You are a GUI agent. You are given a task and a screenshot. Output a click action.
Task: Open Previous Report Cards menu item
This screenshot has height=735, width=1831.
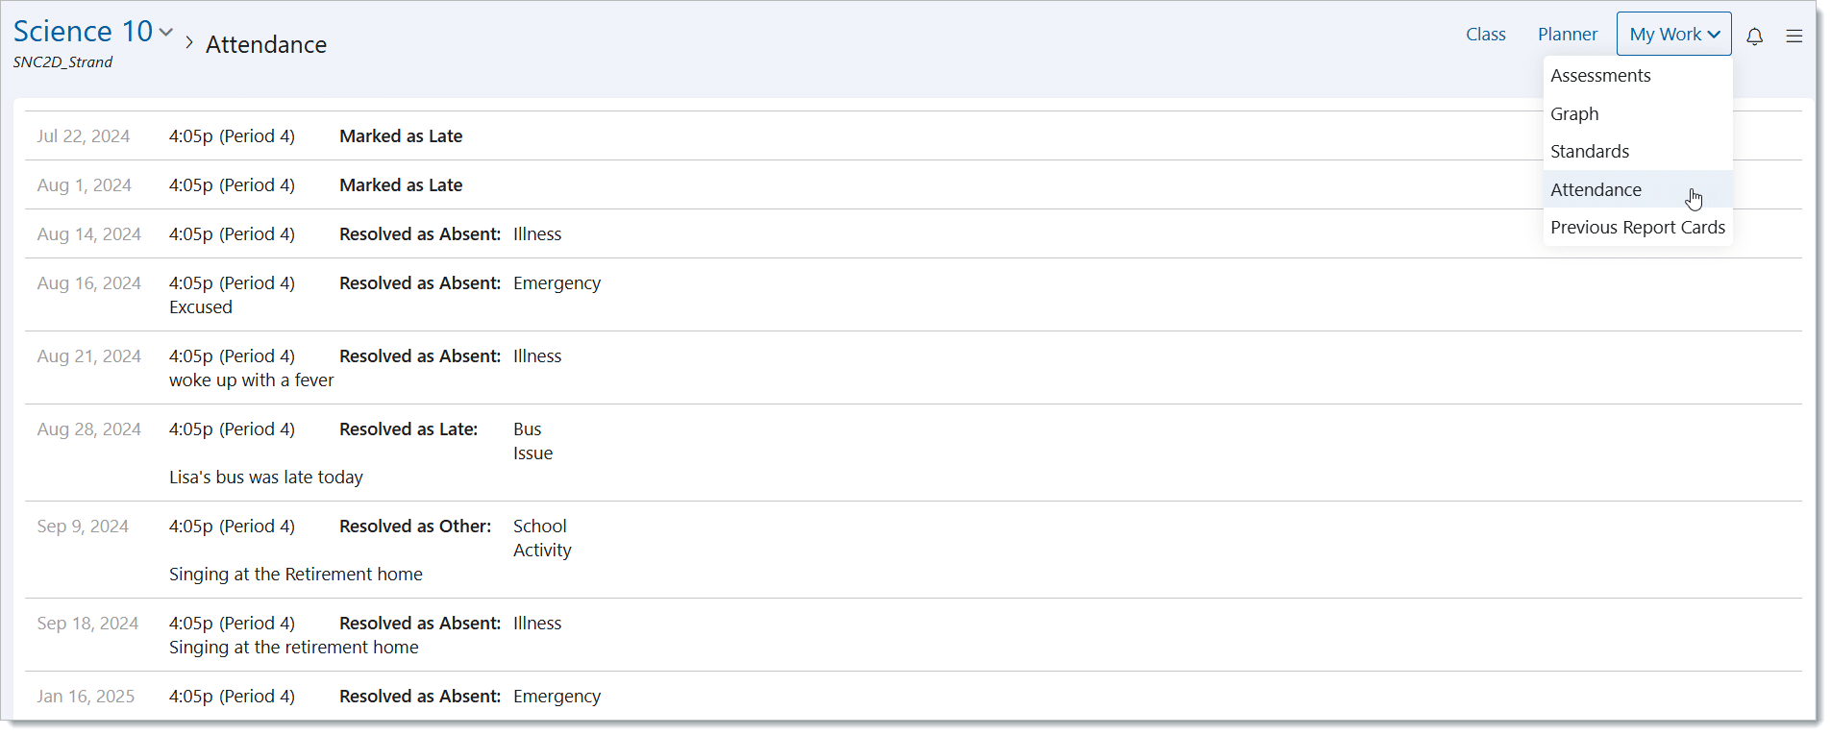1637,228
